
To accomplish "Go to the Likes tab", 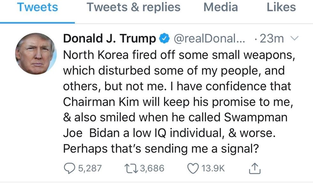I will (x=281, y=7).
